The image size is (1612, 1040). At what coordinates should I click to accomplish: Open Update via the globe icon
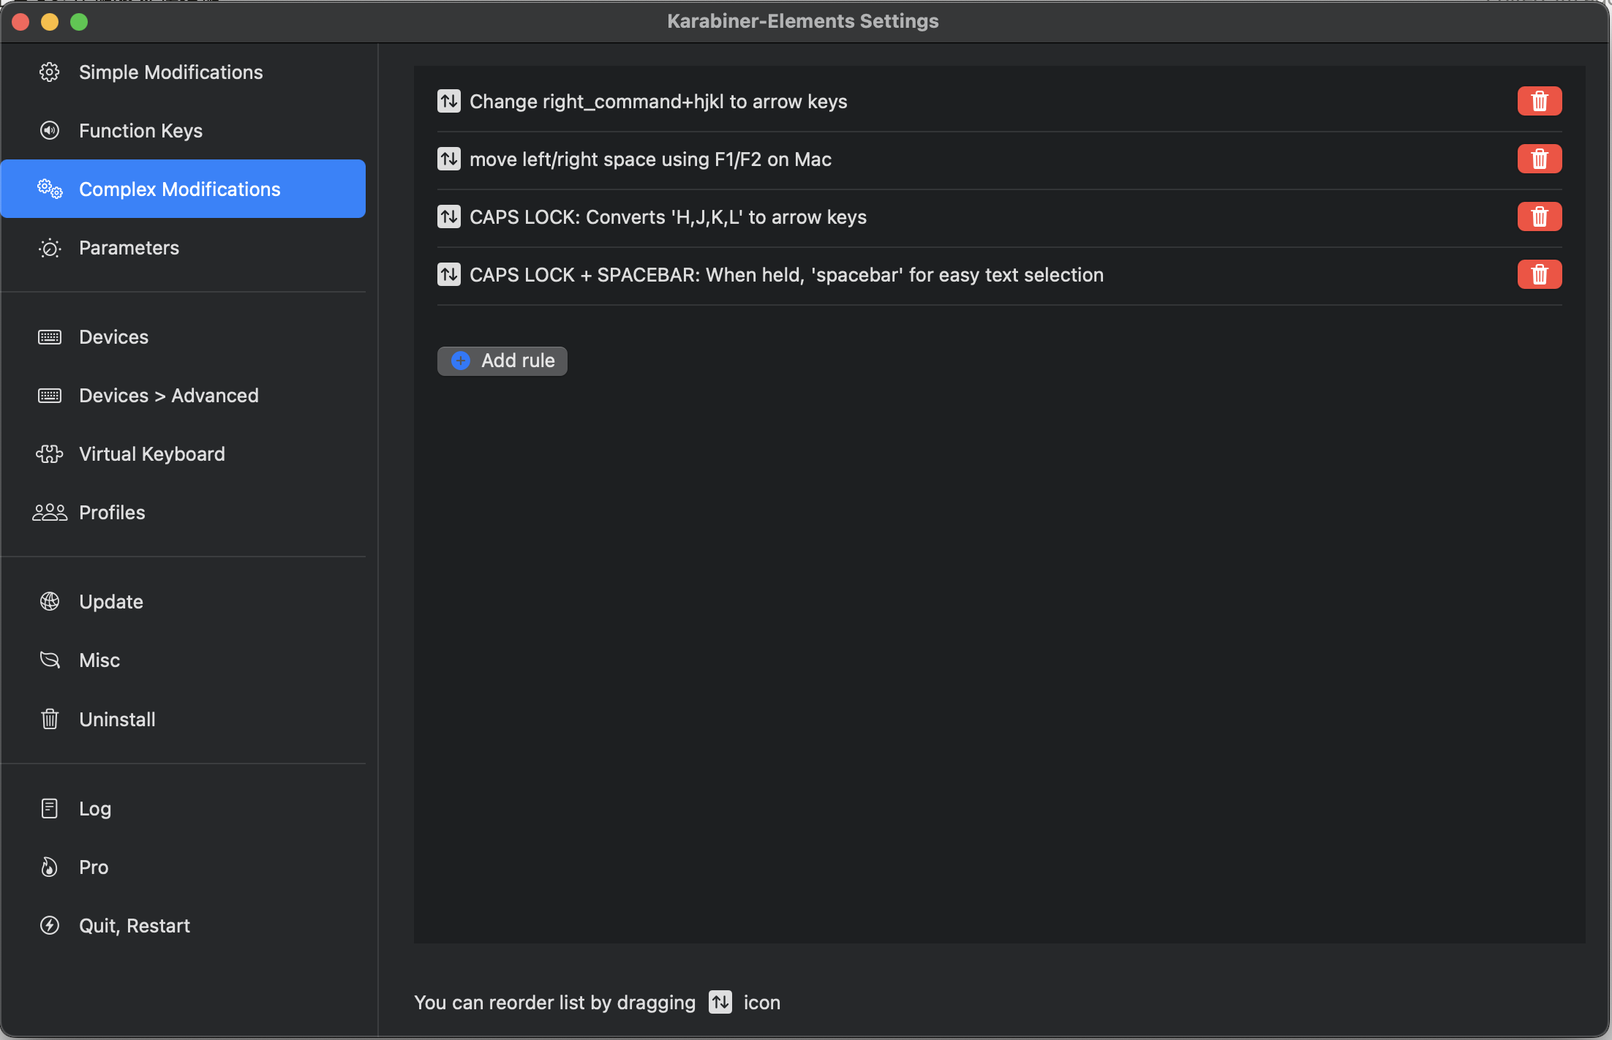(49, 601)
